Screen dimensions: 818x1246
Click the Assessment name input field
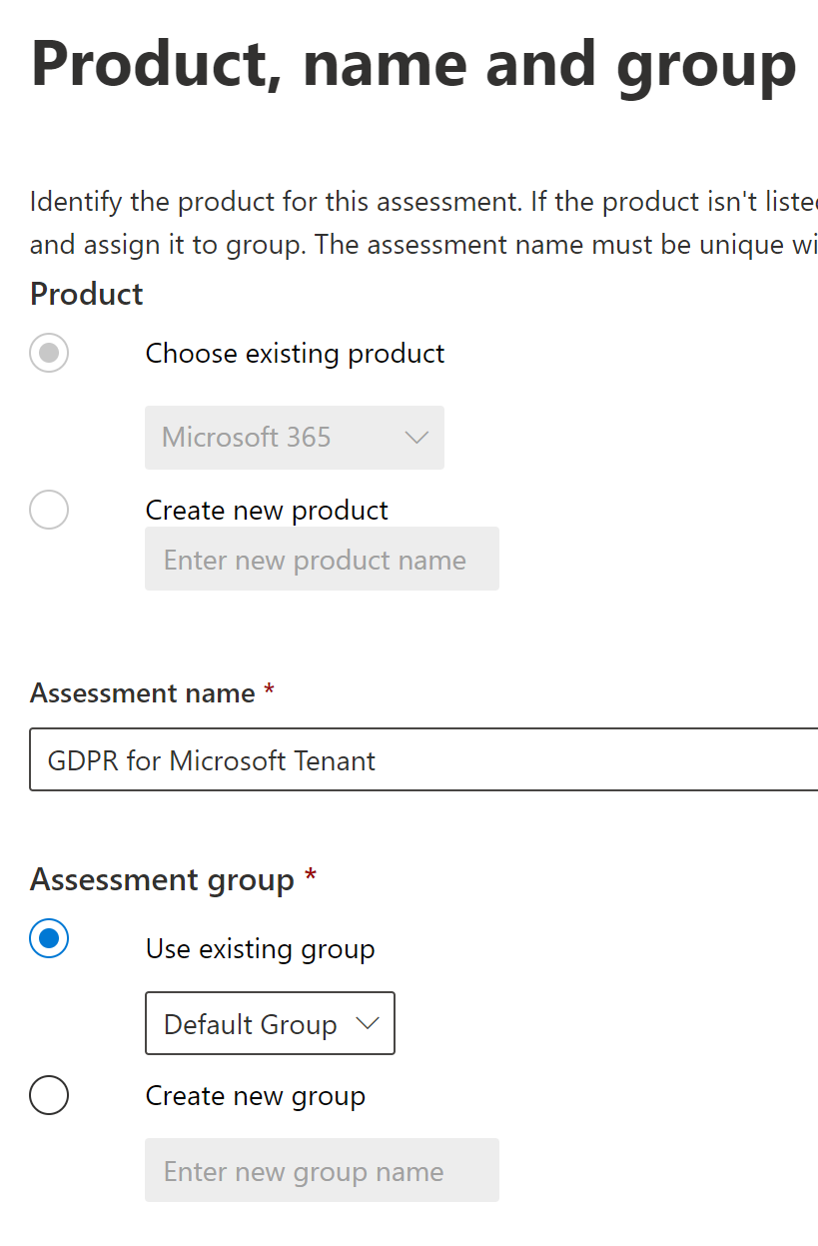click(x=423, y=760)
